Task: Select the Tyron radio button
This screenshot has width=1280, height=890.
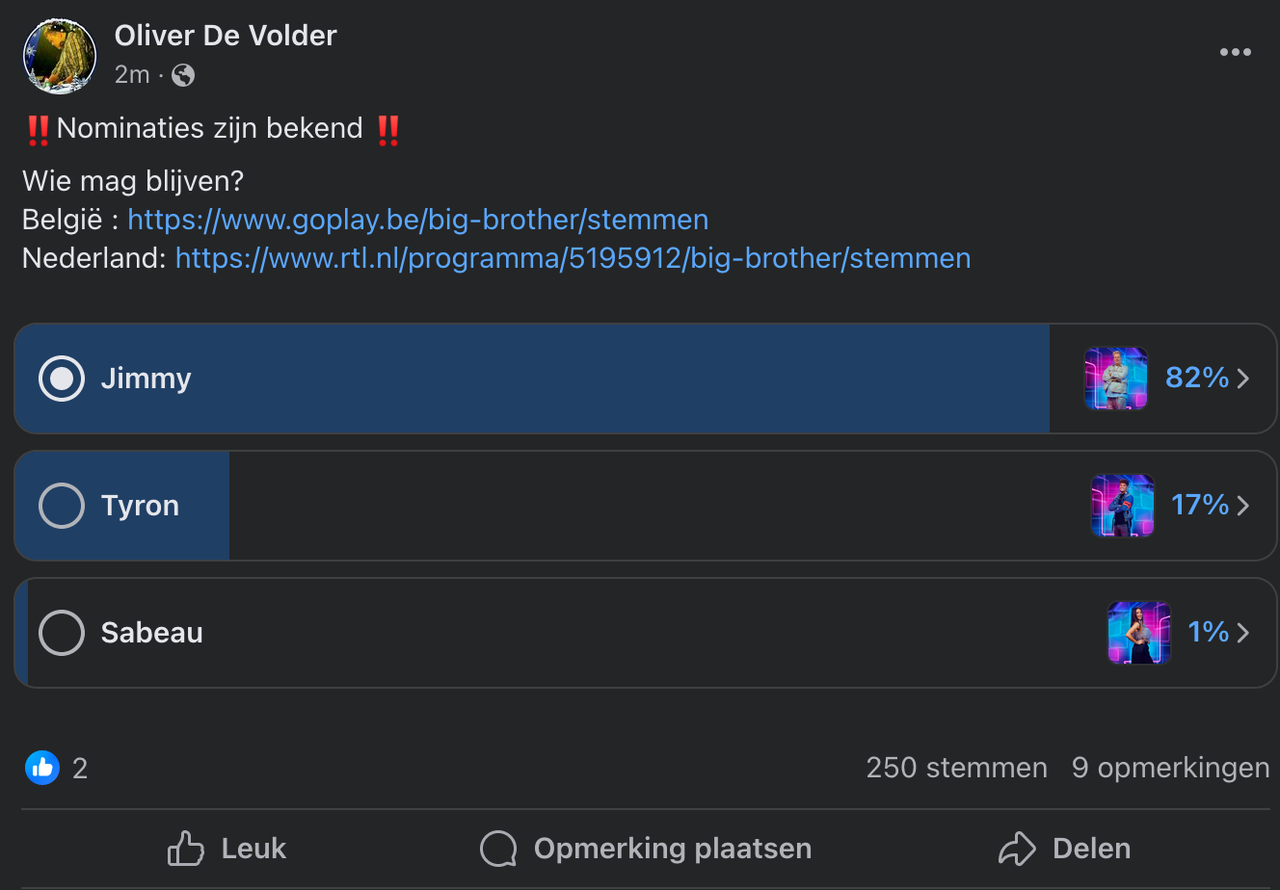Action: pyautogui.click(x=62, y=506)
